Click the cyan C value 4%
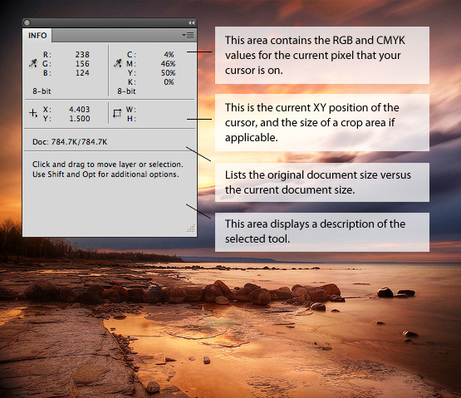This screenshot has width=461, height=398. 169,55
